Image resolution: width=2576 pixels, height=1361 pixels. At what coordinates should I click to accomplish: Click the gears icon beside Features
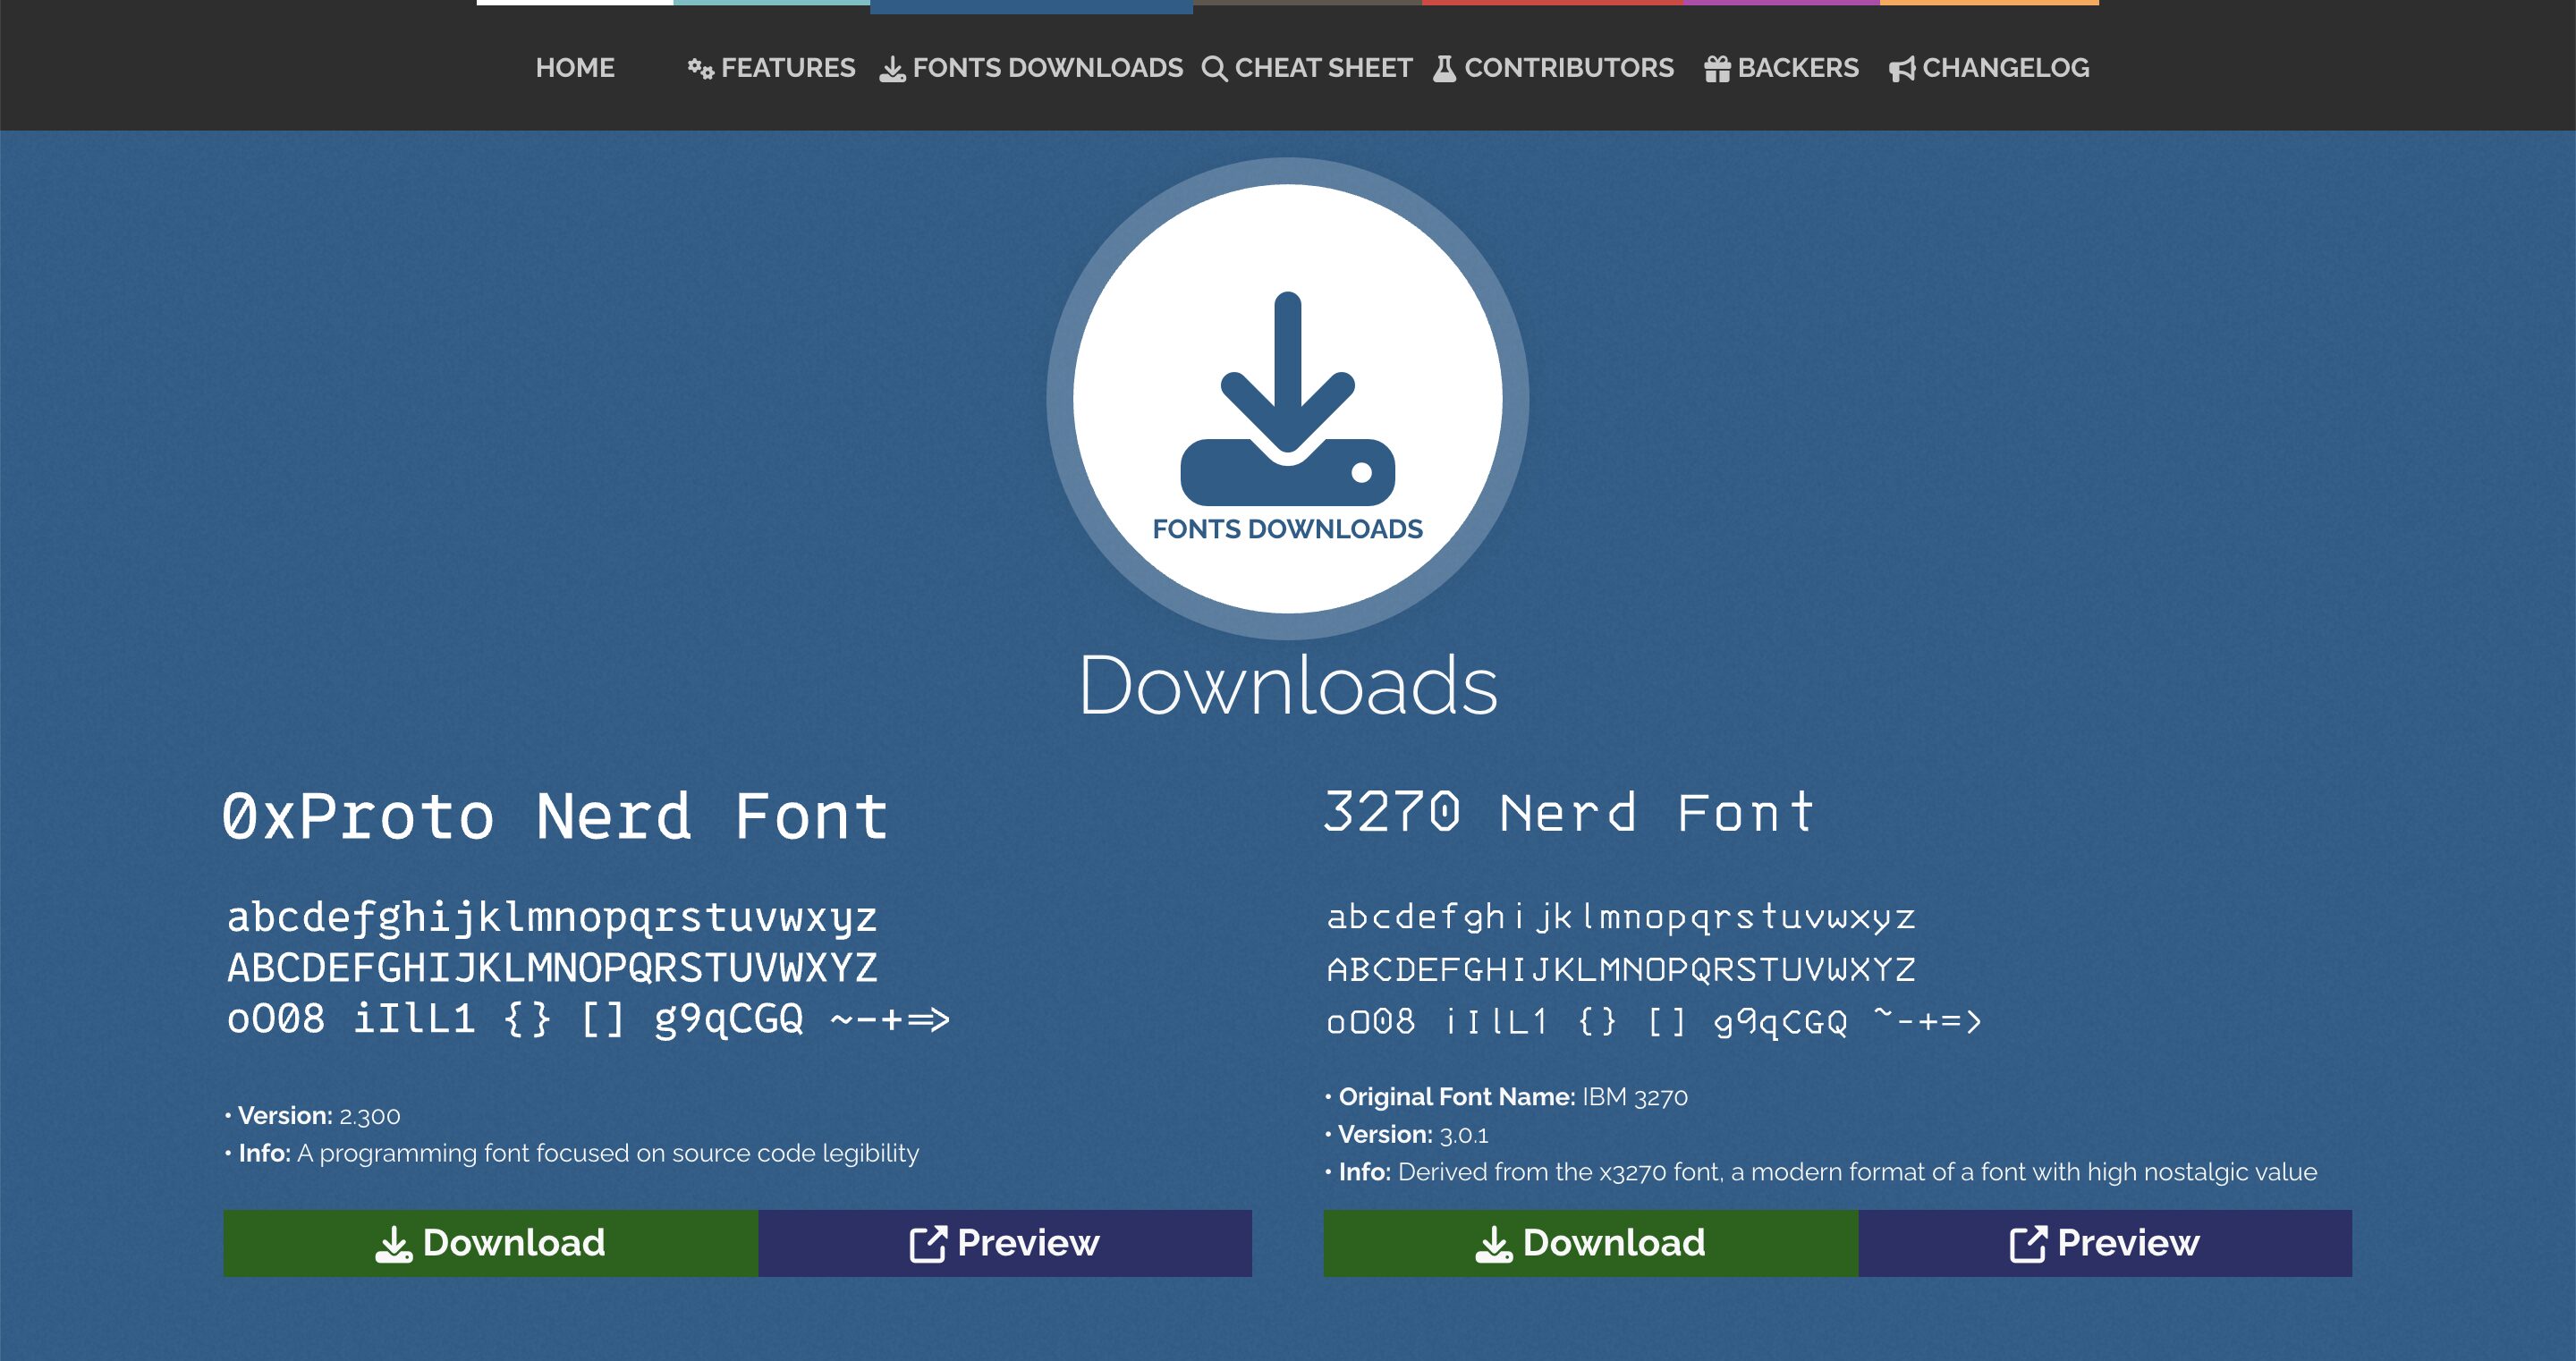click(700, 68)
